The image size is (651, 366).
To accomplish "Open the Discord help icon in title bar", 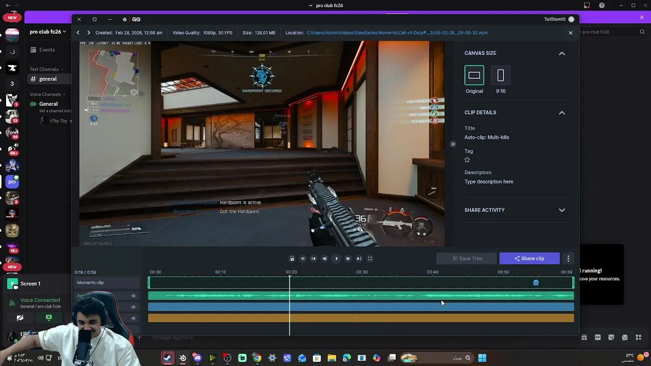I will click(602, 6).
